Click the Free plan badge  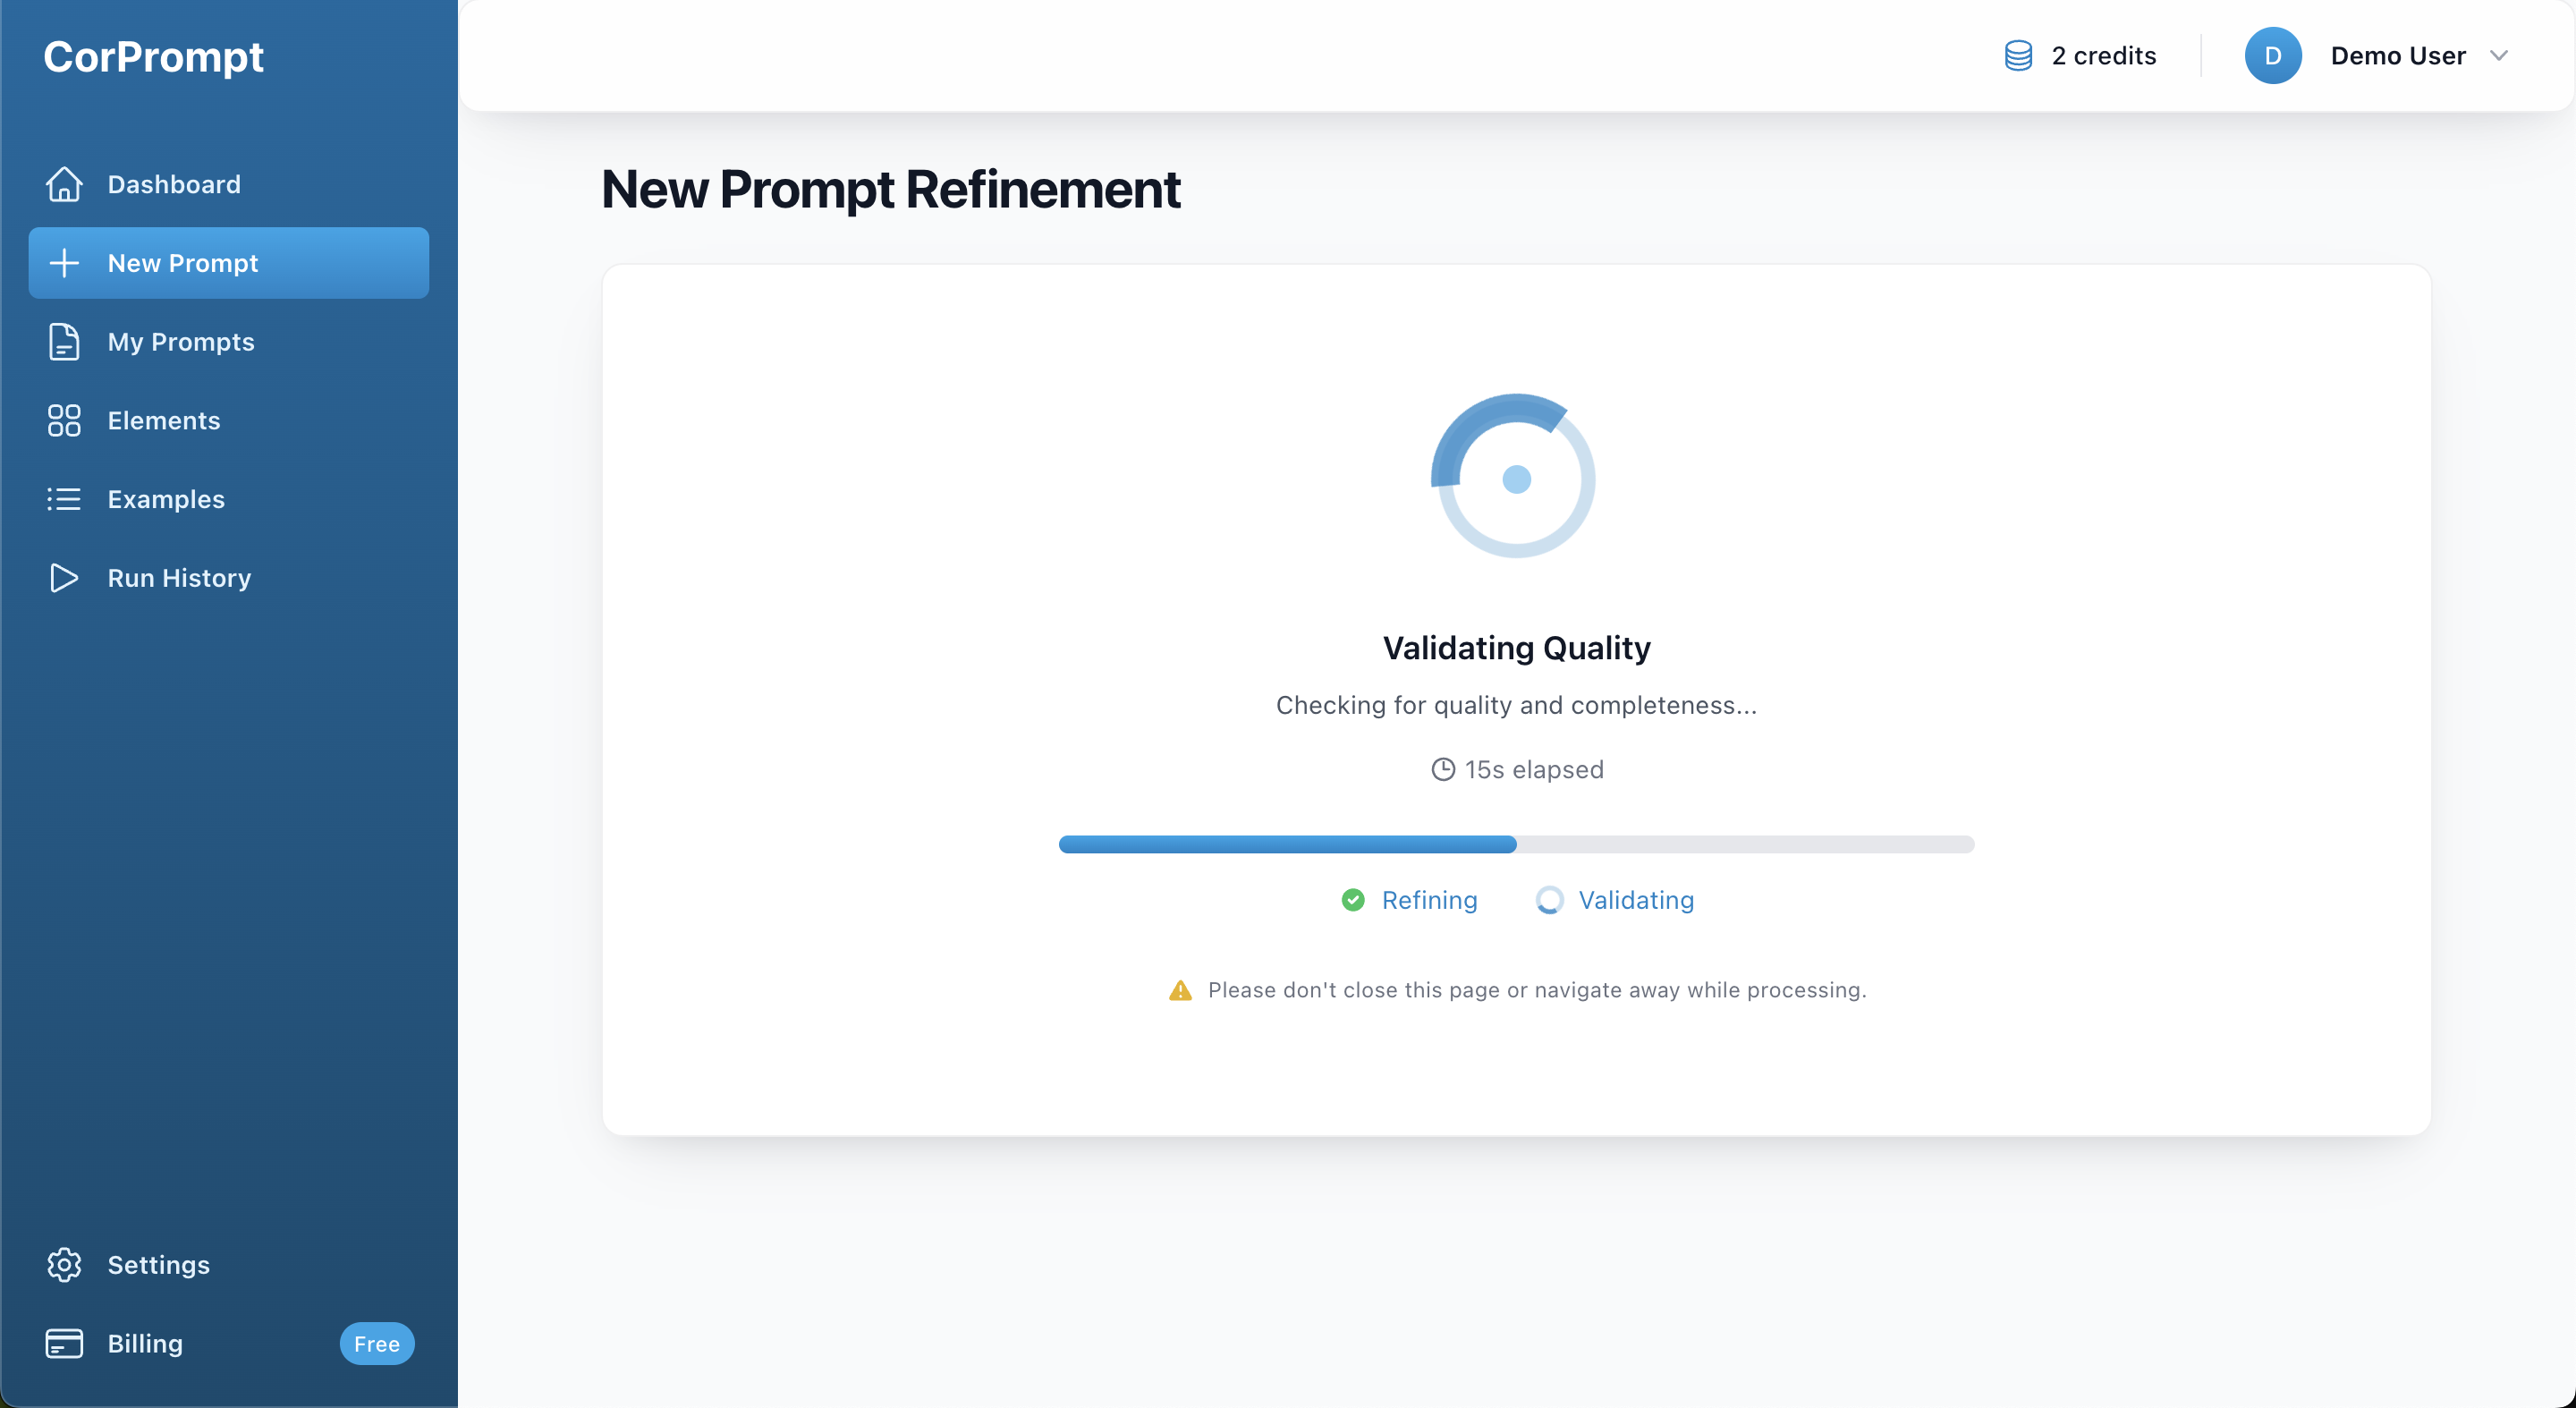pos(377,1343)
